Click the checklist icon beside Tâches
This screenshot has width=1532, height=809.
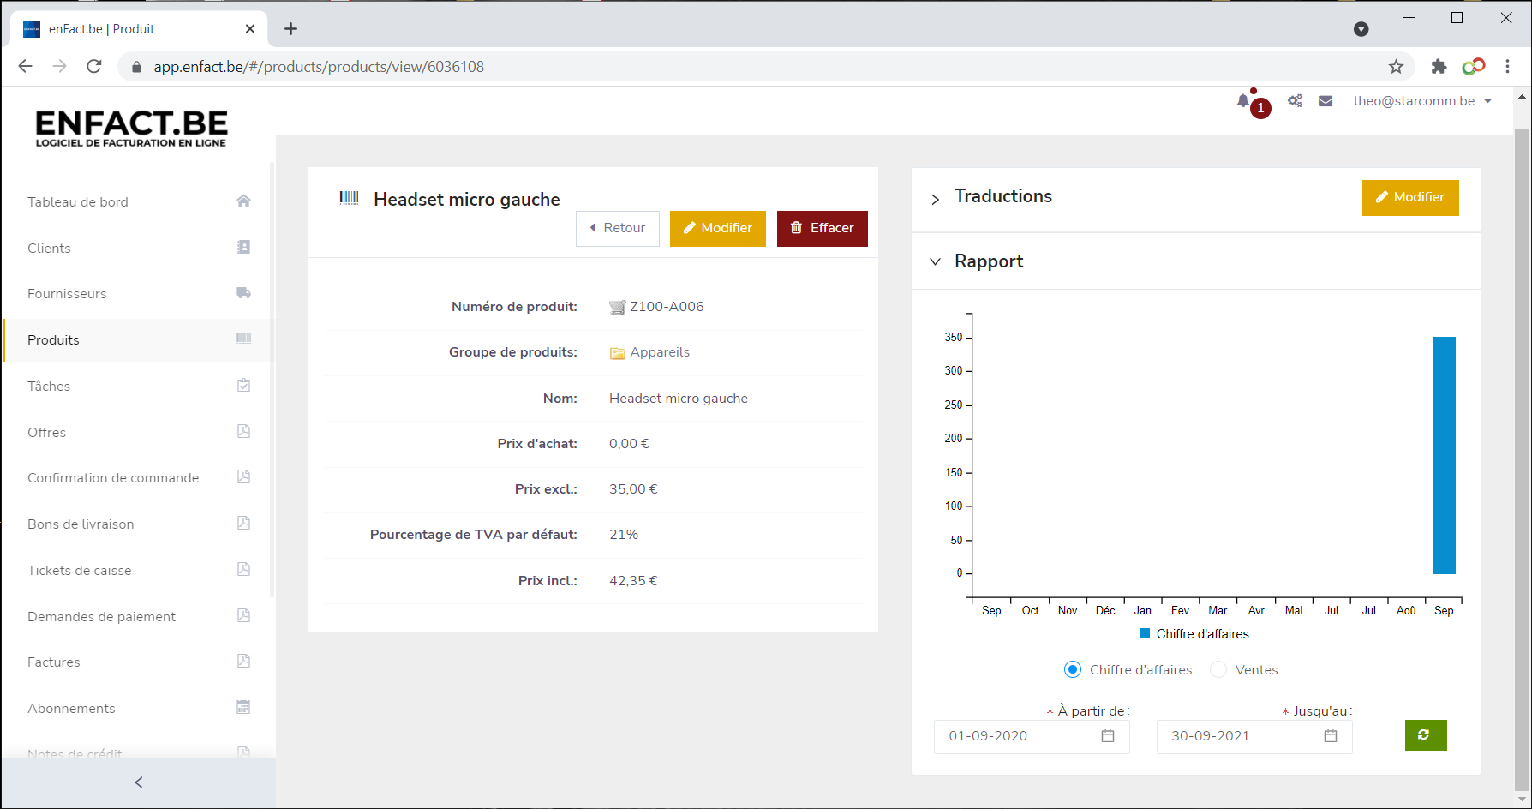243,385
